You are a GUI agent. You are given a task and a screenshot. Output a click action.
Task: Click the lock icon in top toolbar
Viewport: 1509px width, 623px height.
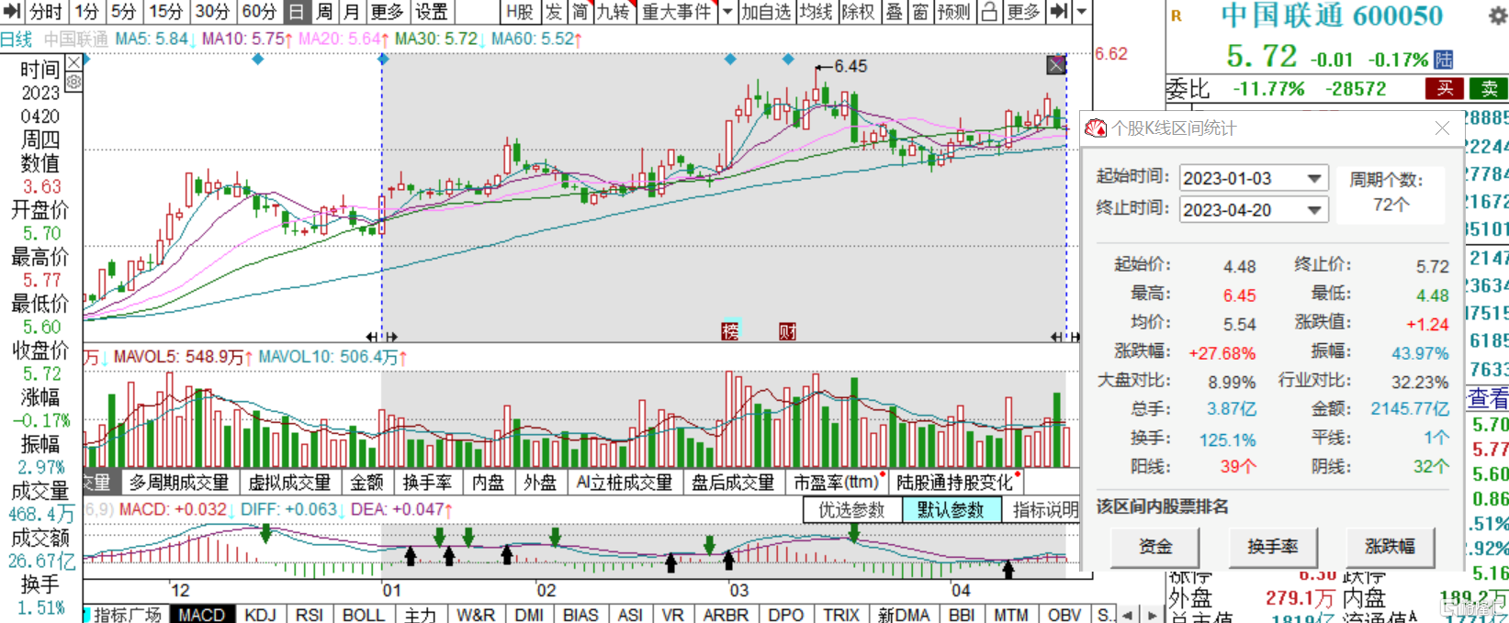tap(988, 12)
